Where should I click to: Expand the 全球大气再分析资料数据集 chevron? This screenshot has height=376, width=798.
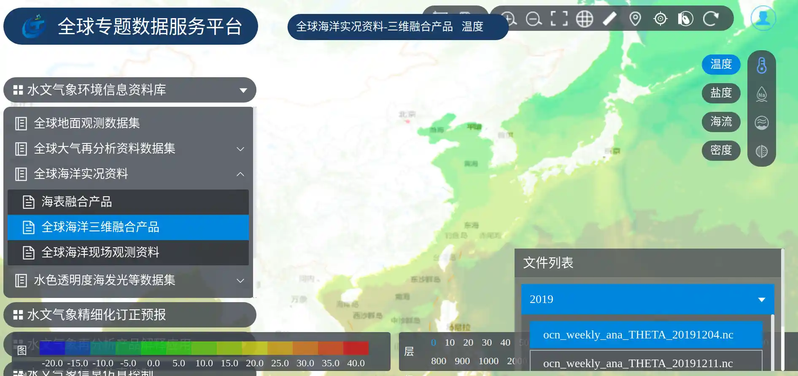(x=240, y=149)
